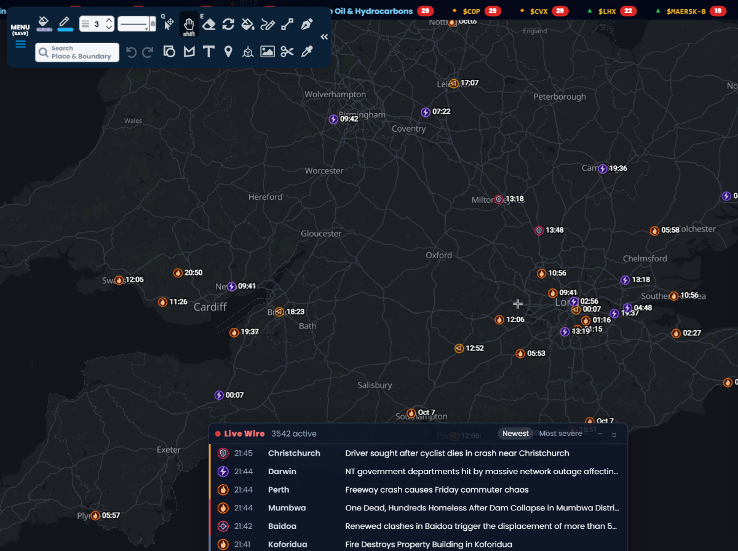Select the eraser tool

tap(208, 24)
